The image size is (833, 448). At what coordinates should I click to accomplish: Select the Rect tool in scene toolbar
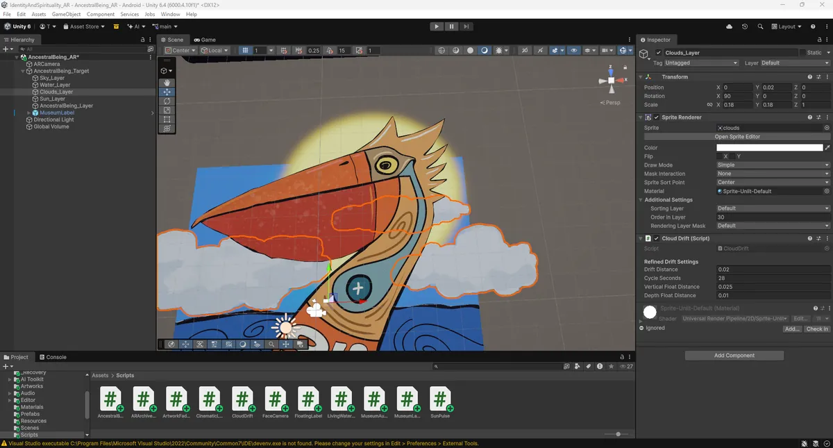pos(167,119)
